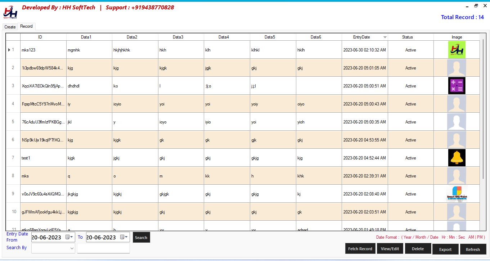Click the cell oiyo in Data6

(x=319, y=104)
